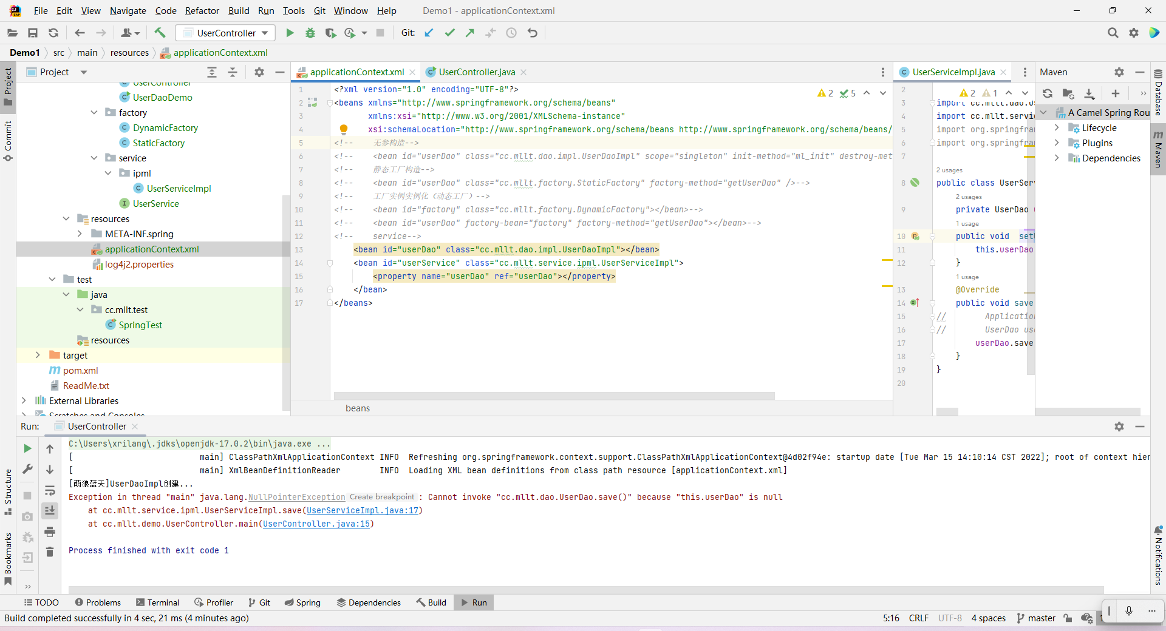
Task: Click the intention light bulb on line 4
Action: coord(344,129)
